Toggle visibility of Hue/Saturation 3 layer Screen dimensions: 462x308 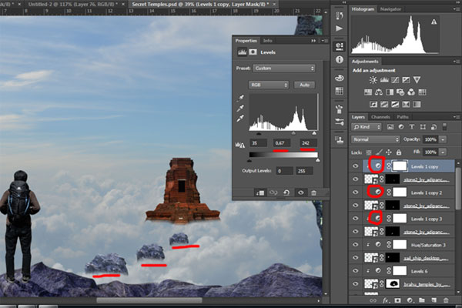click(356, 245)
